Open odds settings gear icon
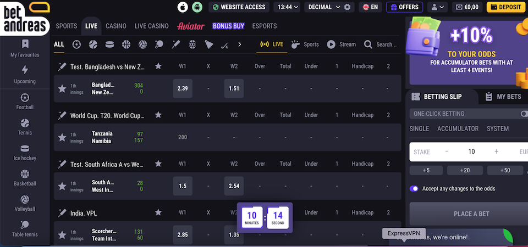This screenshot has height=247, width=528. pos(347,7)
